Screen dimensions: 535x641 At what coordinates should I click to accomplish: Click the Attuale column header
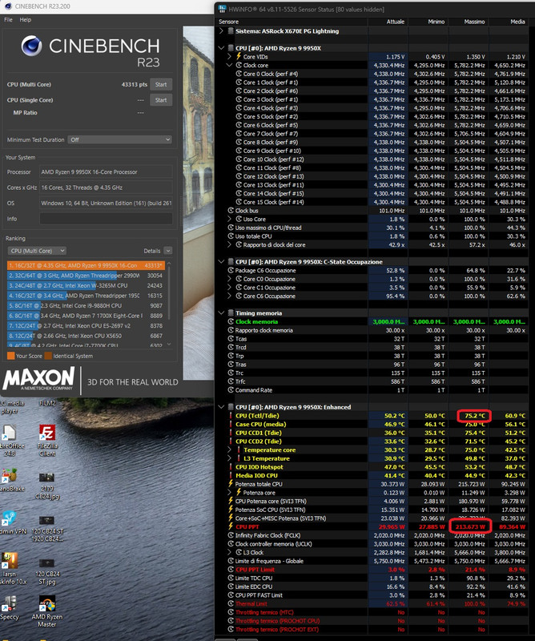pos(388,22)
